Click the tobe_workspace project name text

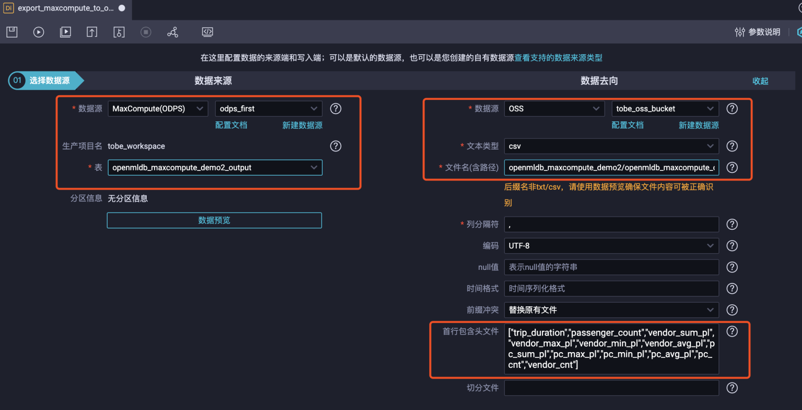[x=136, y=146]
